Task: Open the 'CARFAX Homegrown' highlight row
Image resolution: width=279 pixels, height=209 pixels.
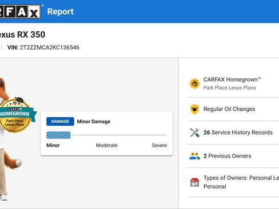Action: click(233, 83)
